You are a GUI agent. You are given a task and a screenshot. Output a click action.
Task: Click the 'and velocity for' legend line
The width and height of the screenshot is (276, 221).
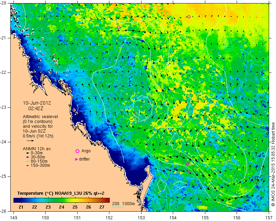click(x=38, y=126)
